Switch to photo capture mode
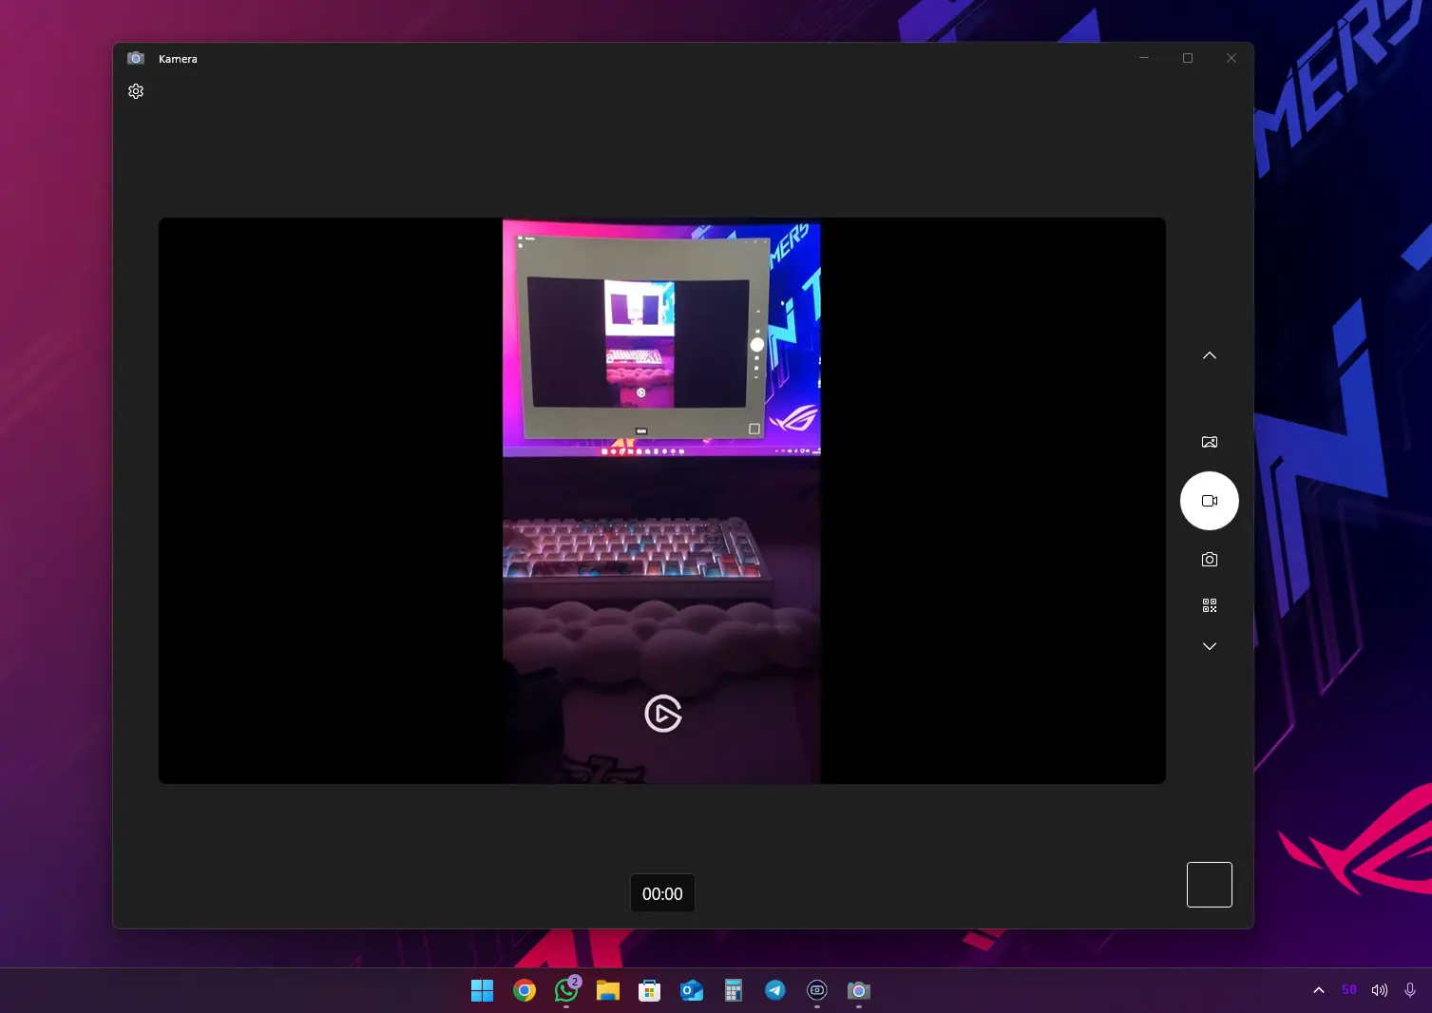1432x1013 pixels. coord(1210,560)
